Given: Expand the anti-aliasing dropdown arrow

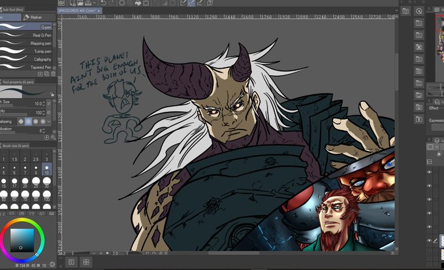Looking at the screenshot, I should pos(49,122).
